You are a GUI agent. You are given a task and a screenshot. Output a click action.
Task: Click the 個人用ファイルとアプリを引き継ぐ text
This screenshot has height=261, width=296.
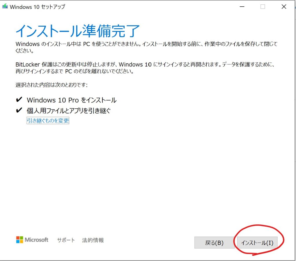[69, 110]
